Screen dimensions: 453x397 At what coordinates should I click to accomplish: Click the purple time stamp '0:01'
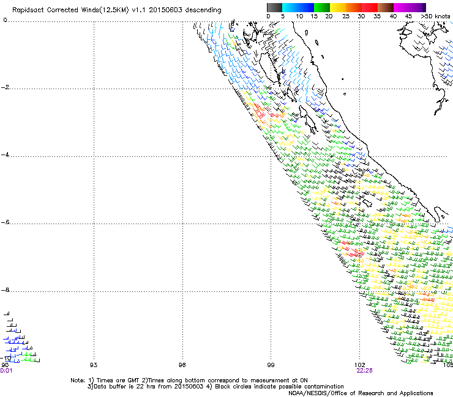[6, 371]
